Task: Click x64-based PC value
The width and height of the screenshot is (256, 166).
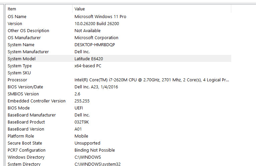Action: (88, 66)
